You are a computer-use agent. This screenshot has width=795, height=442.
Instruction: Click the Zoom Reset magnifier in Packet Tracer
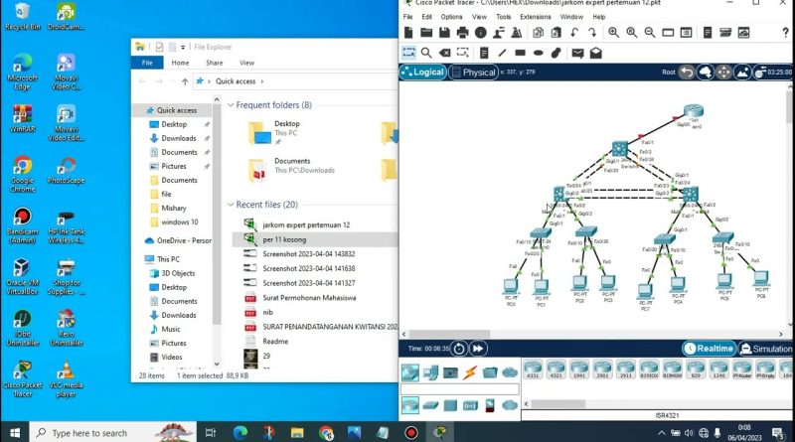point(632,33)
